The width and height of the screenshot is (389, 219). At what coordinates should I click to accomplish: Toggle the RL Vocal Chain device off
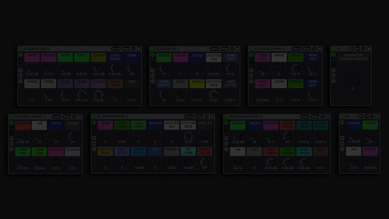[x=251, y=49]
